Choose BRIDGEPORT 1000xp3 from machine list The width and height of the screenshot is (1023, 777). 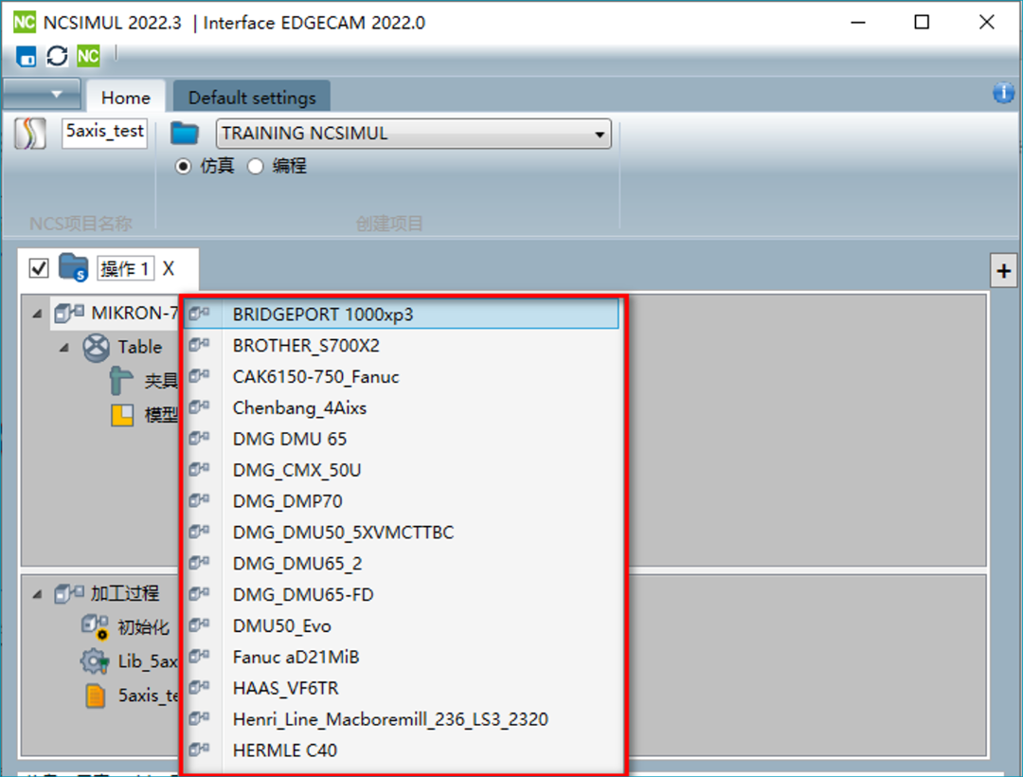coord(402,314)
